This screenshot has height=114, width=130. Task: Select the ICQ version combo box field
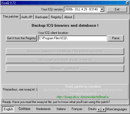[84, 9]
